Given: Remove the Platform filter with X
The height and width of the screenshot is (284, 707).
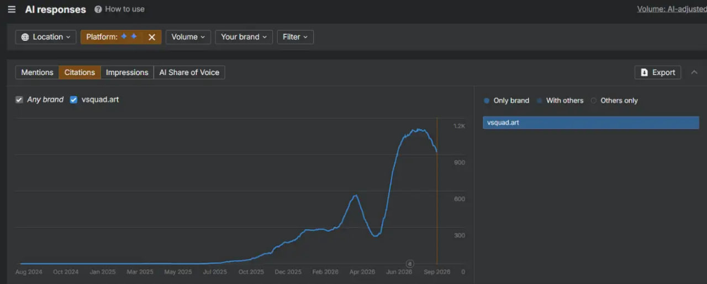Looking at the screenshot, I should pos(152,37).
